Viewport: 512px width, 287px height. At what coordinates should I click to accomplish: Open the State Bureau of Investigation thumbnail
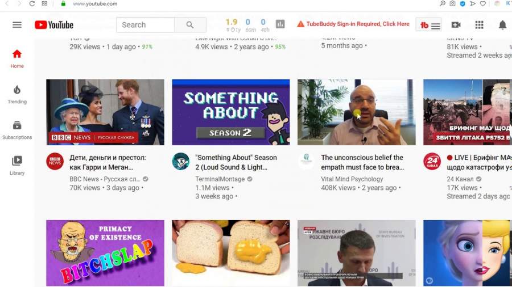pos(357,253)
